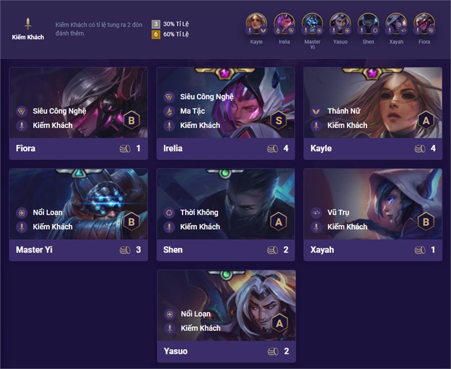Open the Fiora champion card
This screenshot has width=451, height=369.
coord(78,113)
